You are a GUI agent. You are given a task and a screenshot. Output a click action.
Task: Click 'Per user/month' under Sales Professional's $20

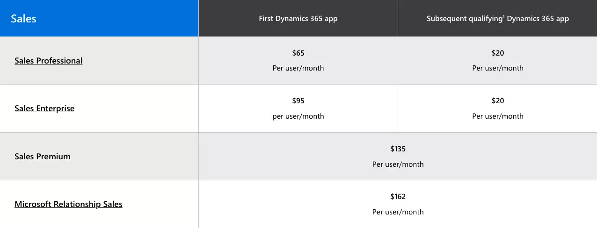(x=498, y=68)
